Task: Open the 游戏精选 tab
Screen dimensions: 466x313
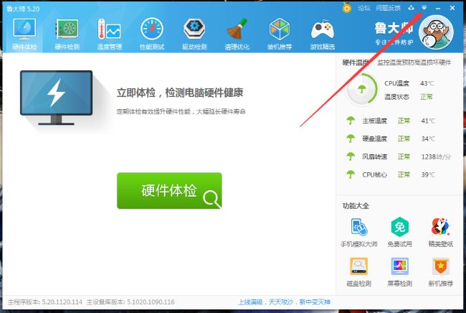Action: click(322, 34)
